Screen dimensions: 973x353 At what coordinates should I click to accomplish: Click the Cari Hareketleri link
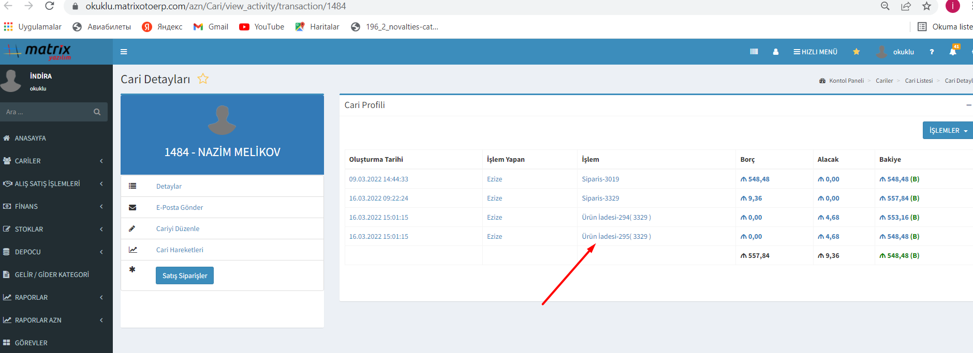pyautogui.click(x=180, y=250)
